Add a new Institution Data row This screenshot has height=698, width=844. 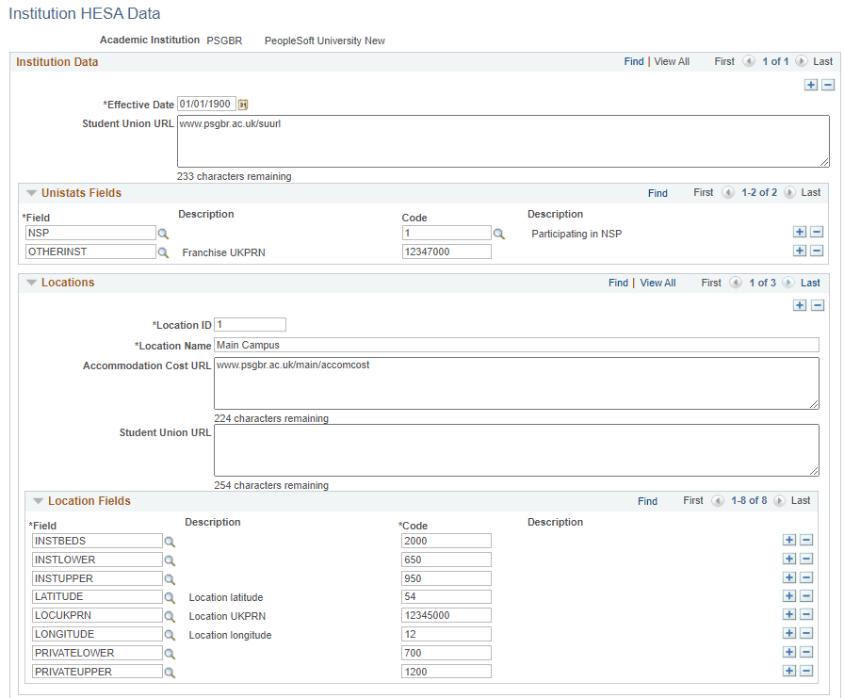tap(811, 84)
